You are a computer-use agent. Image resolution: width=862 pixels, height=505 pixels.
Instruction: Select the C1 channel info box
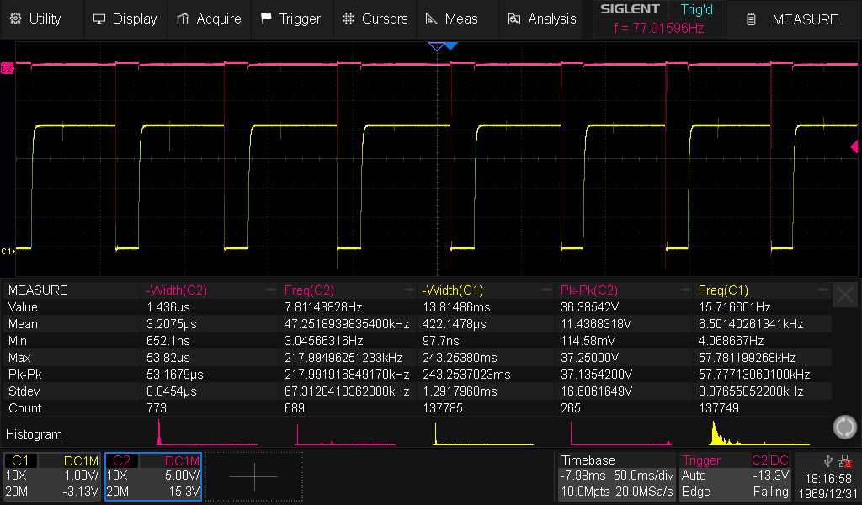tap(52, 476)
